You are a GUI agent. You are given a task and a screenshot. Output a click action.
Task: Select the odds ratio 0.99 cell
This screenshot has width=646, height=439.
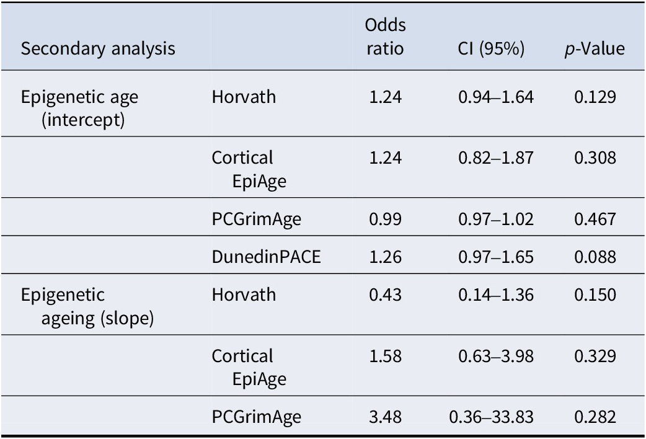(385, 218)
